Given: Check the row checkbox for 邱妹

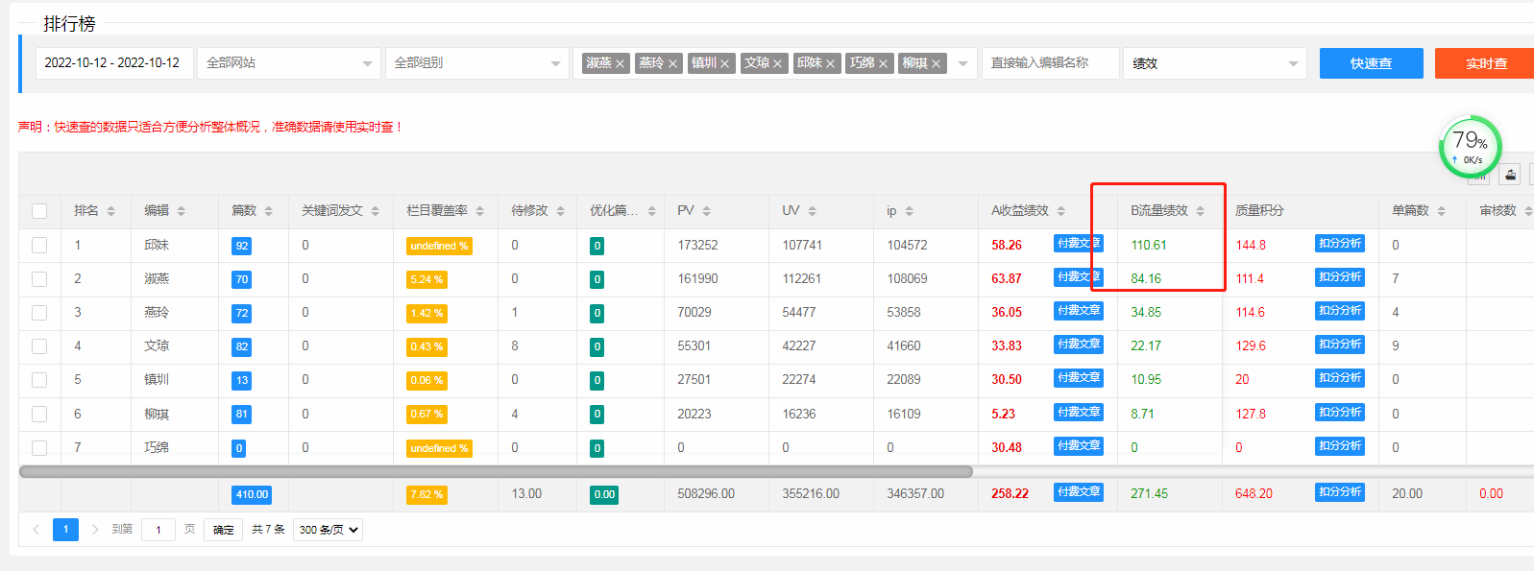Looking at the screenshot, I should (x=39, y=246).
